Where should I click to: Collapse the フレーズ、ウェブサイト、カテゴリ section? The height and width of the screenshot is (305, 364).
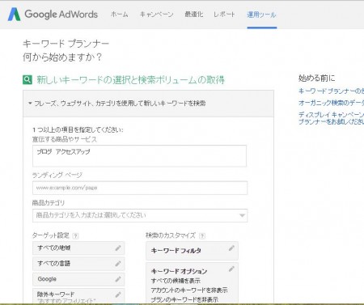click(x=148, y=104)
